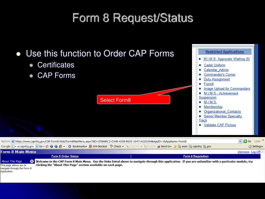Click the Bookmarks star icon
This screenshot has width=265, height=199.
tap(70, 146)
